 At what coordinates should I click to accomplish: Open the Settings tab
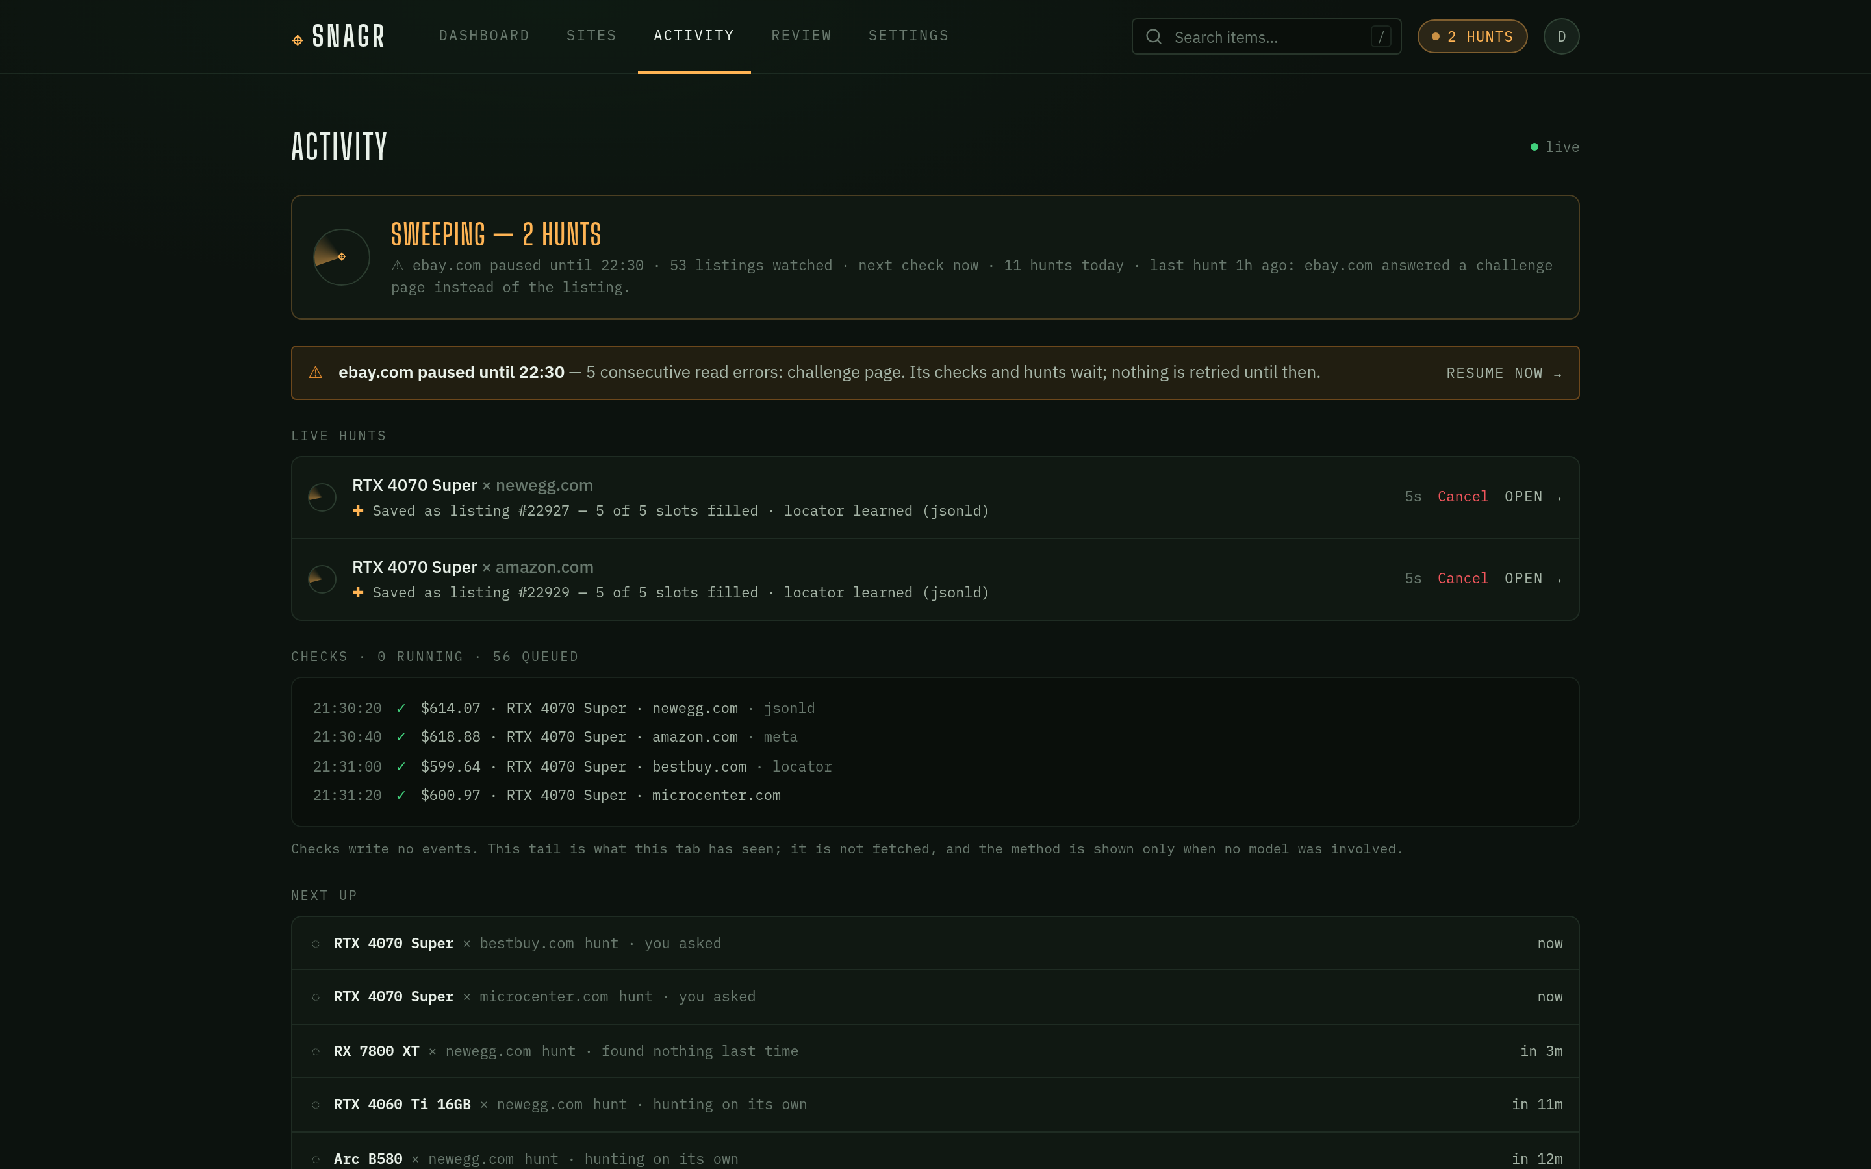(908, 36)
